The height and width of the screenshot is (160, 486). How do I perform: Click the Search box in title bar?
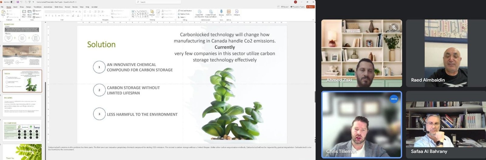(158, 2)
